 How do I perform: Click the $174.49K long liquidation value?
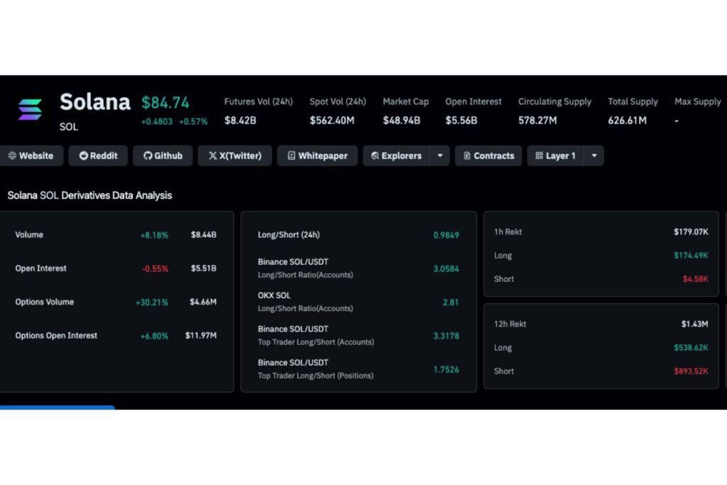click(x=691, y=256)
